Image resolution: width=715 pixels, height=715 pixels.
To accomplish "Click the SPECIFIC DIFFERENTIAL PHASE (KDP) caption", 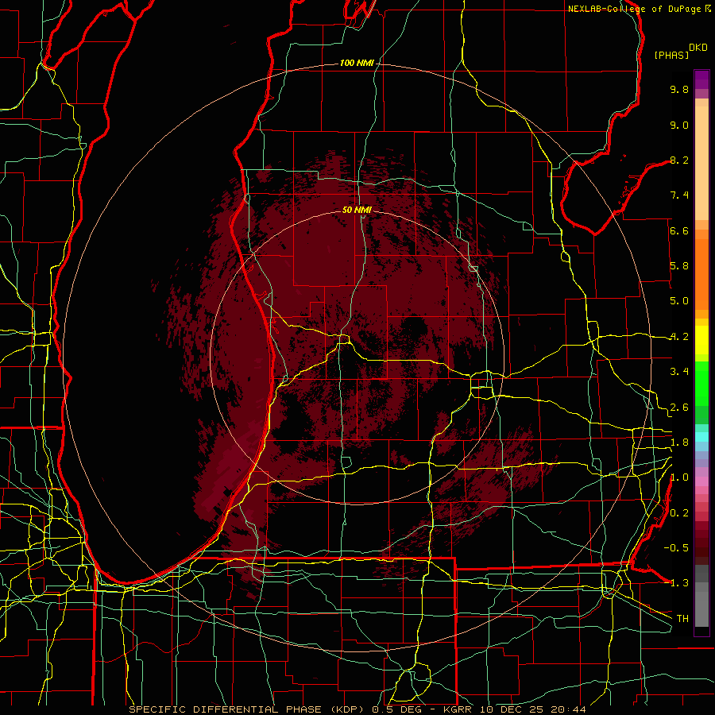I will pos(248,709).
